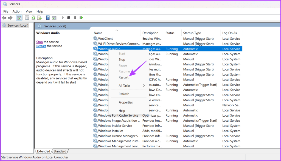Click Performs ma... description cell
281x161 pixels.
coord(152,146)
